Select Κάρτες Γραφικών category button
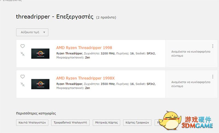This screenshot has width=219, height=133. pos(137,123)
